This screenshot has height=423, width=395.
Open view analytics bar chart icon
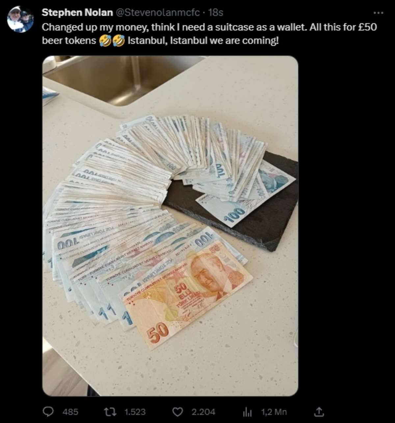[x=247, y=412]
